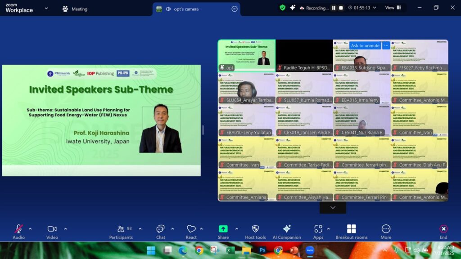Screen dimensions: 461x259
Task: Select the Meeting tab
Action: (x=75, y=9)
